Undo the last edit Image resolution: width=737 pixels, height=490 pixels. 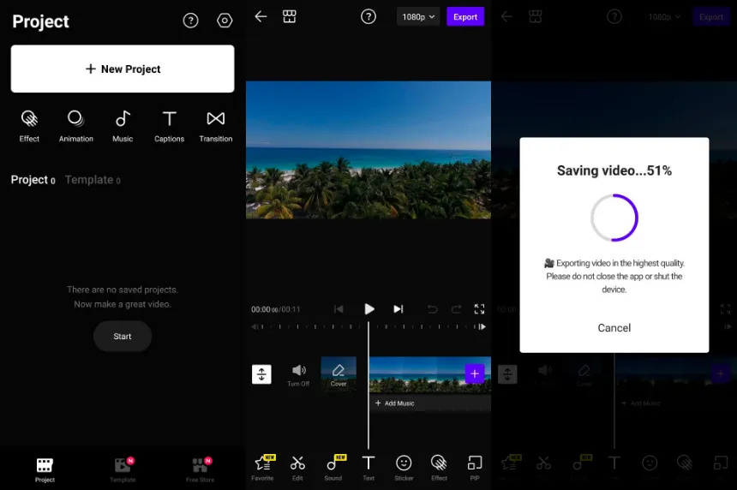click(433, 309)
